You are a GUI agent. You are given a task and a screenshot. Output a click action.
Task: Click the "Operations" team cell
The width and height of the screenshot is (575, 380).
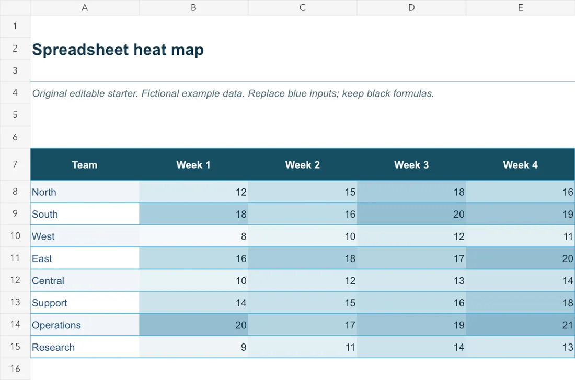click(x=85, y=325)
